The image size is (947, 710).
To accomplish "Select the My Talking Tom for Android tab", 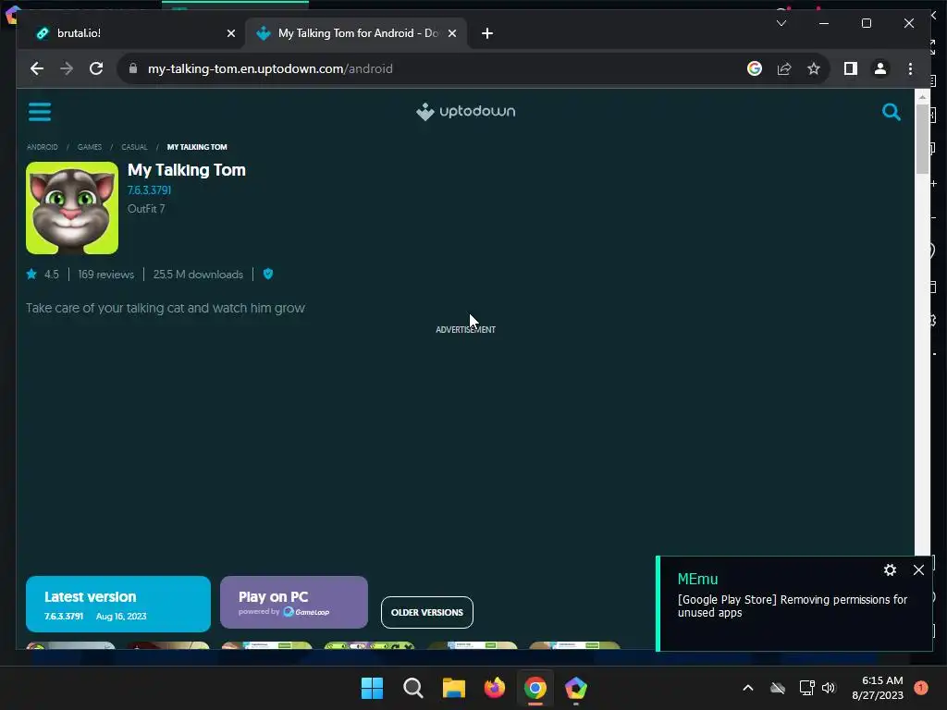I will (x=356, y=33).
